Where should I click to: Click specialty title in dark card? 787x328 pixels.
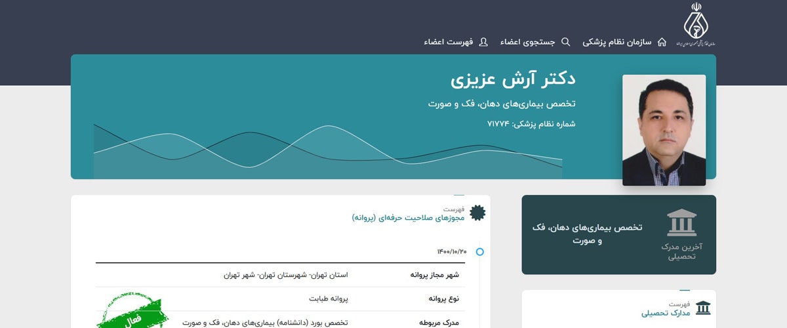click(x=588, y=234)
